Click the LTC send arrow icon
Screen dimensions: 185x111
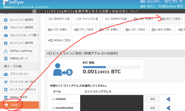click(128, 30)
